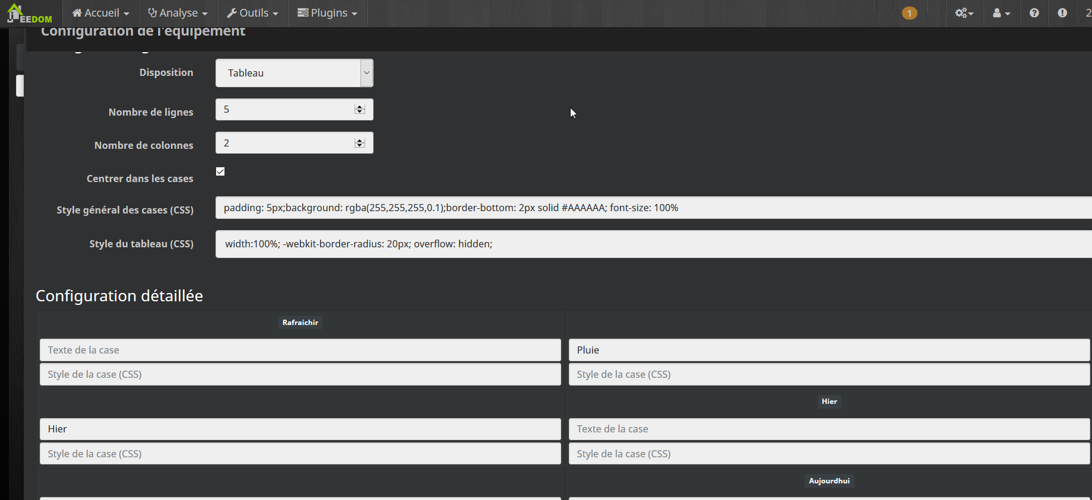Click the Hier text input field
This screenshot has height=500, width=1092.
[300, 429]
